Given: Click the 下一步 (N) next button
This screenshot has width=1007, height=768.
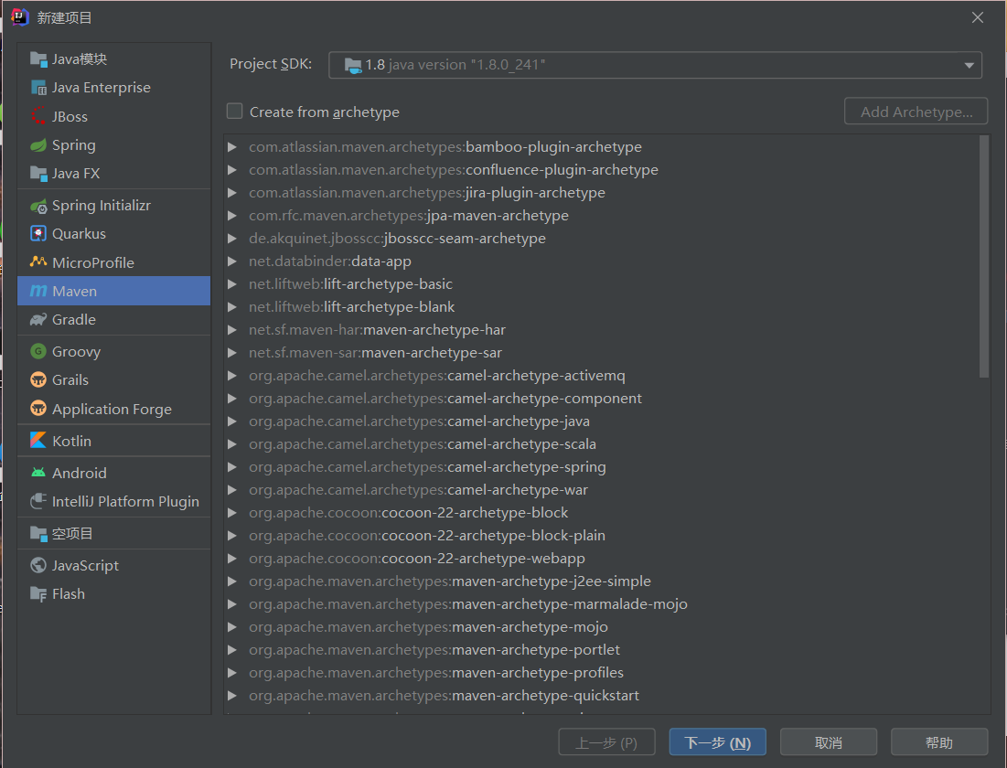Looking at the screenshot, I should [x=717, y=742].
